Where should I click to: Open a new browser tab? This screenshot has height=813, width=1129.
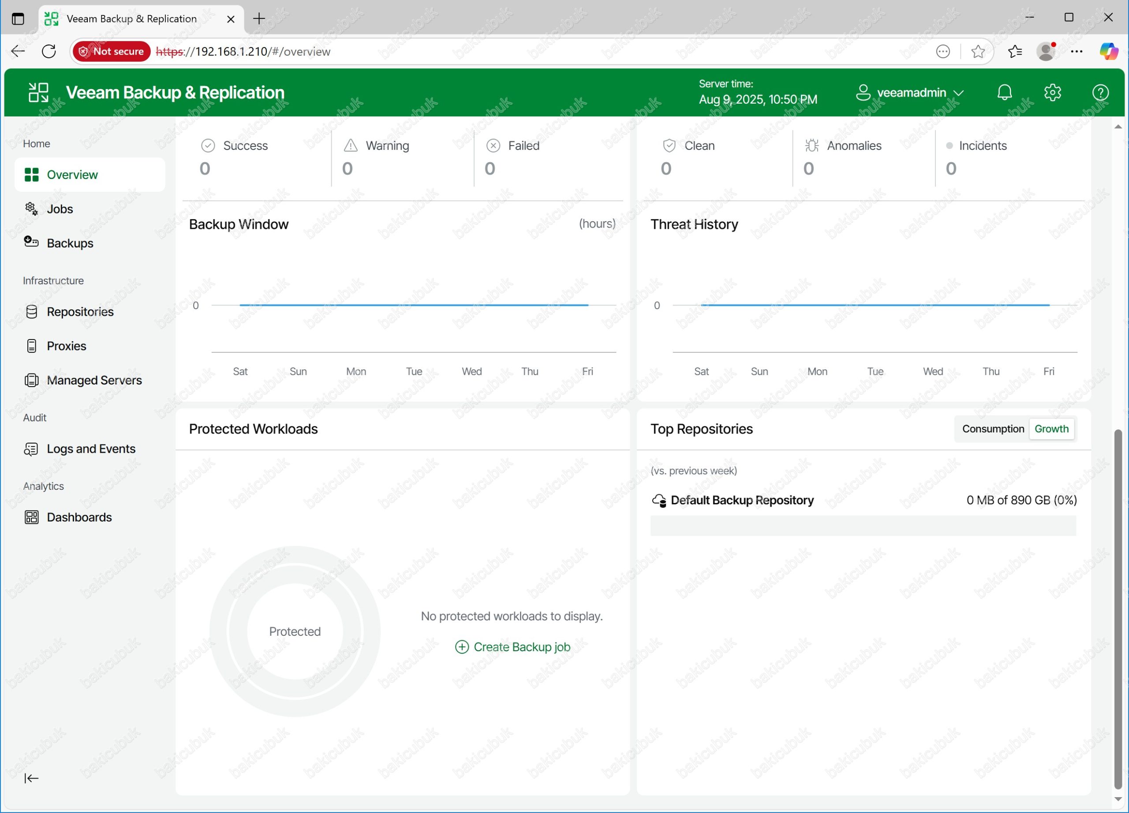(259, 19)
